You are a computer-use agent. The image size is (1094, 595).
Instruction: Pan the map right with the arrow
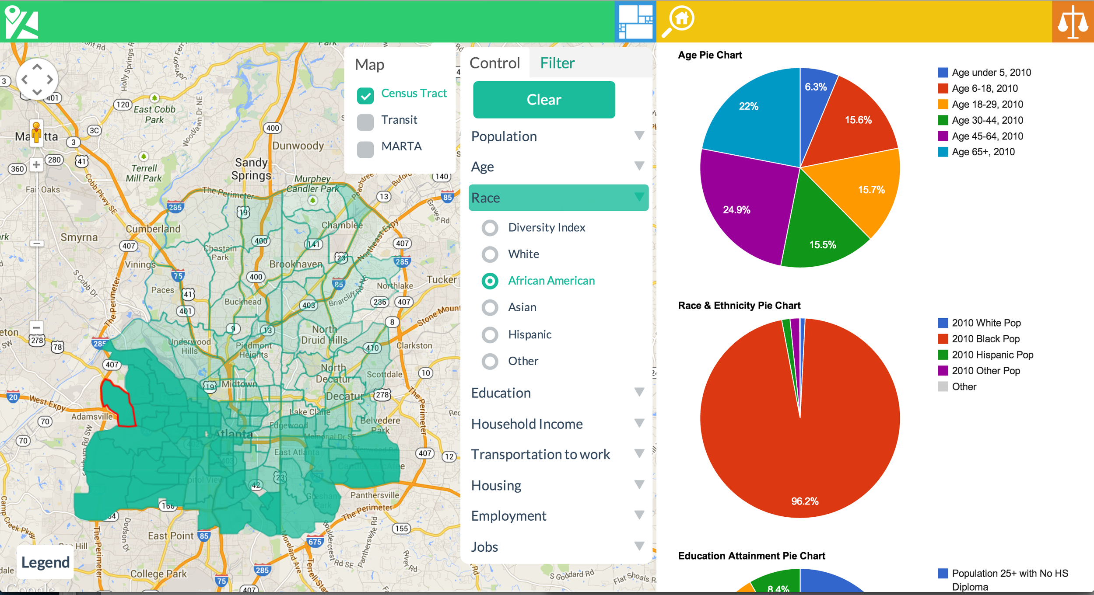[50, 80]
